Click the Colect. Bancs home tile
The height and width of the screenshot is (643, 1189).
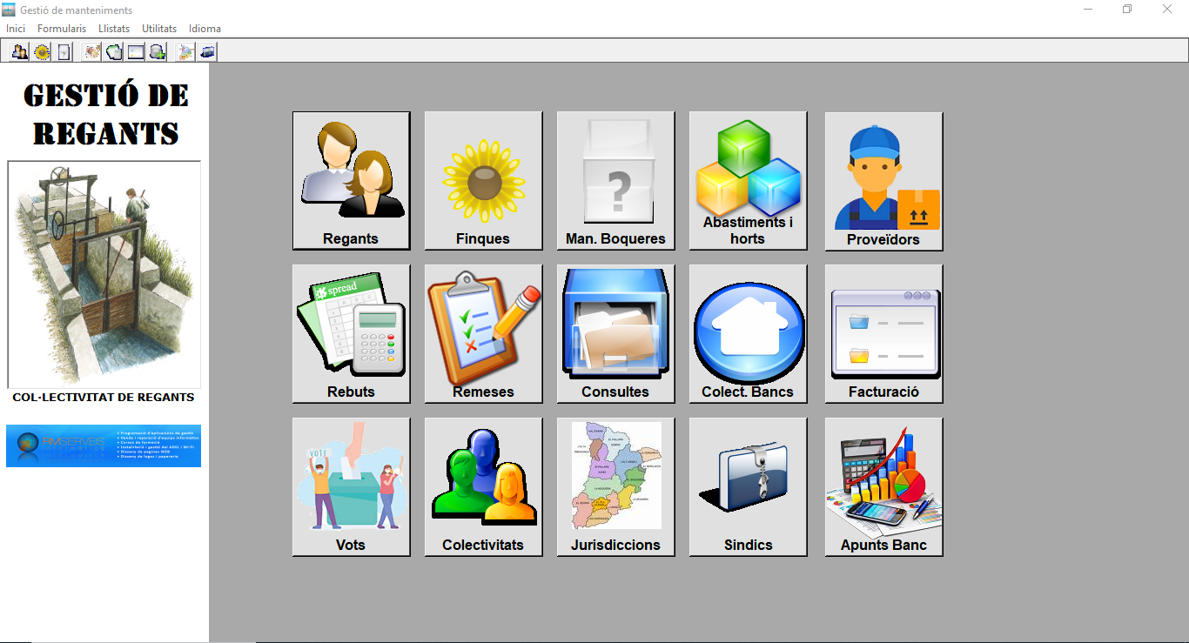[748, 333]
